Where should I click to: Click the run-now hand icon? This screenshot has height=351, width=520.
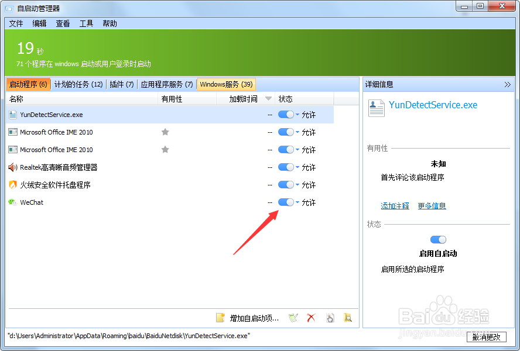click(330, 318)
